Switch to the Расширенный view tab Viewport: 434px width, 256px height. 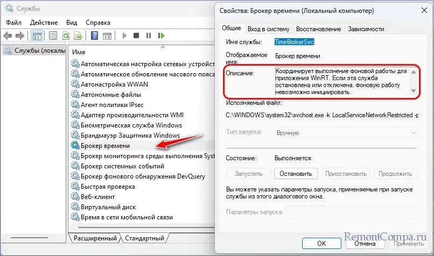click(x=95, y=237)
